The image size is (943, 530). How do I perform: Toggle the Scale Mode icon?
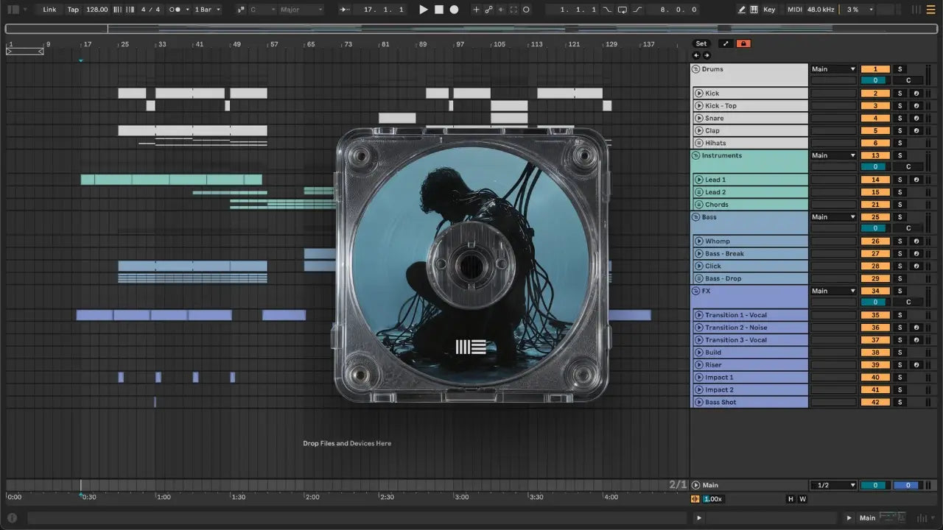point(241,10)
